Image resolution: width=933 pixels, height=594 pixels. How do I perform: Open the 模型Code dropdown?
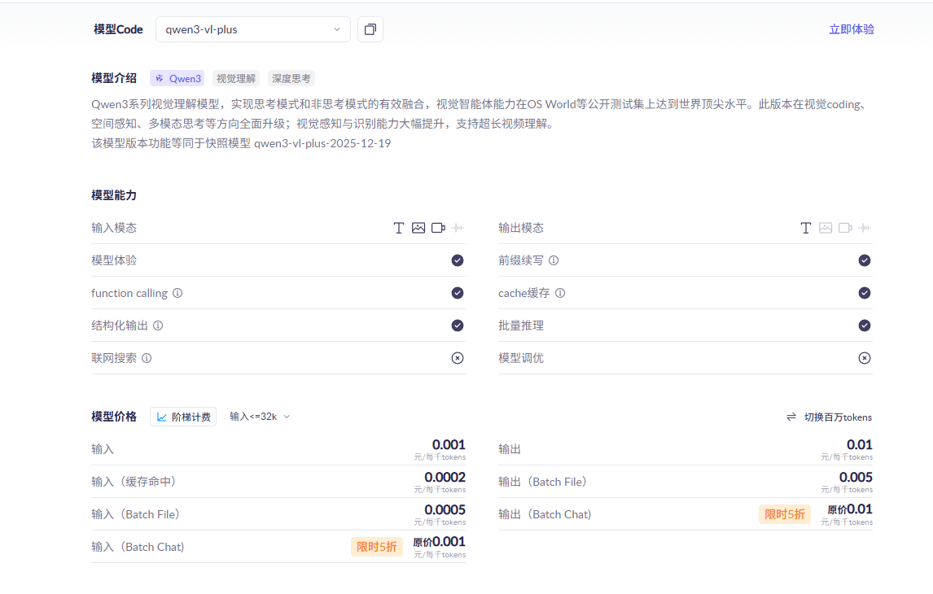point(252,29)
